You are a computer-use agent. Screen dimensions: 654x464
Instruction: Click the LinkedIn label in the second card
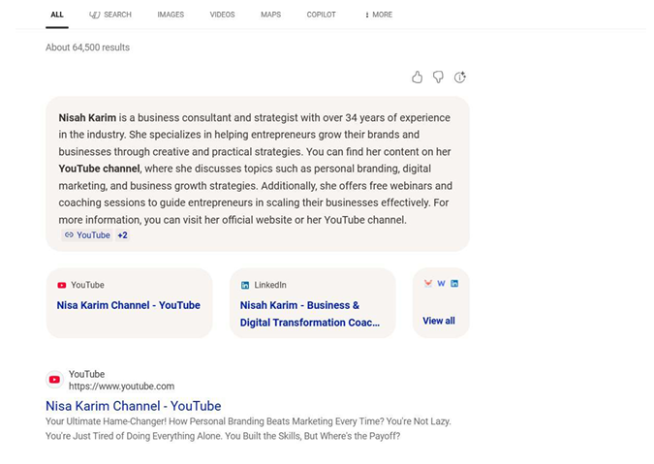click(x=270, y=285)
